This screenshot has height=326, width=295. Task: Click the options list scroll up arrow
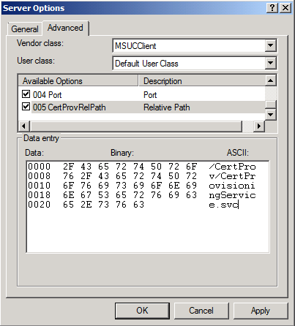[271, 80]
